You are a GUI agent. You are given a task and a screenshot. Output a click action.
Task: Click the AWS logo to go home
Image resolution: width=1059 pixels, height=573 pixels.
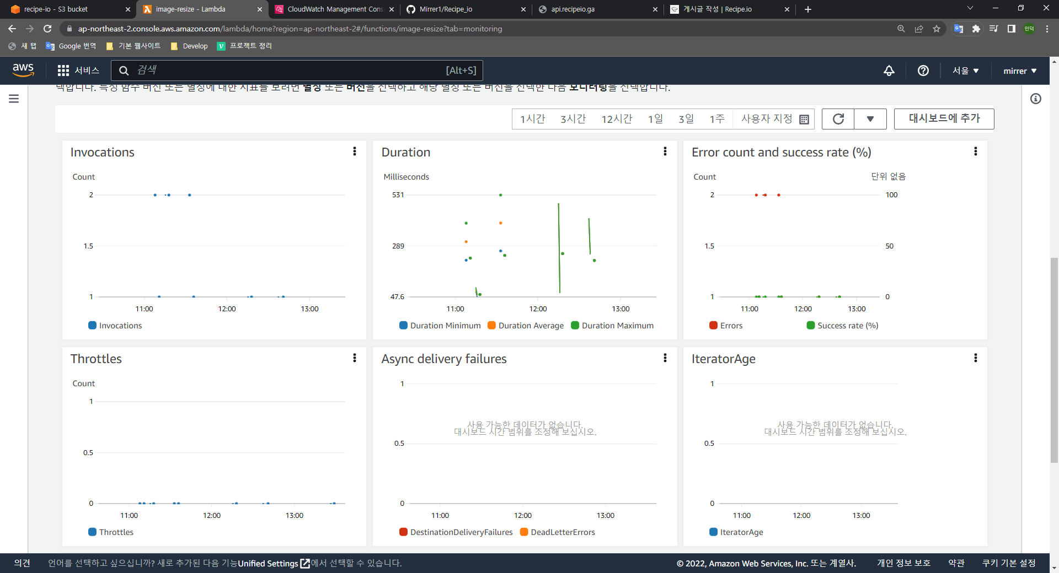point(23,71)
